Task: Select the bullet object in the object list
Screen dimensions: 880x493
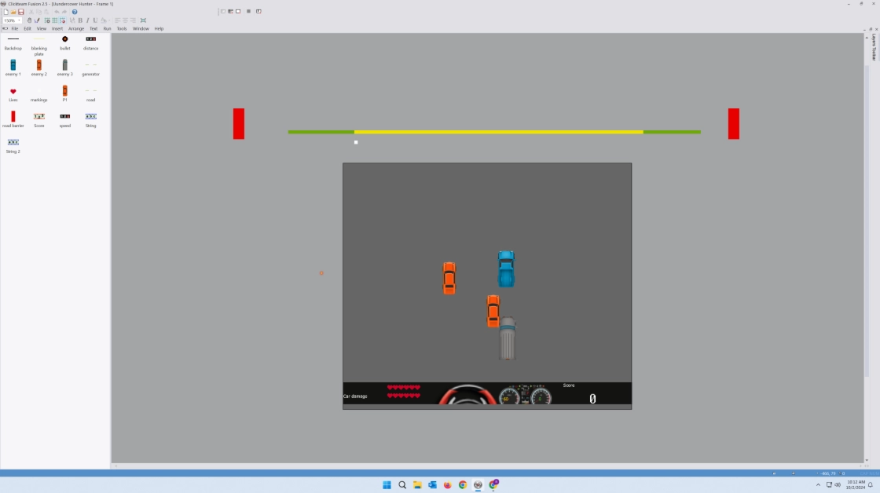Action: pyautogui.click(x=65, y=39)
